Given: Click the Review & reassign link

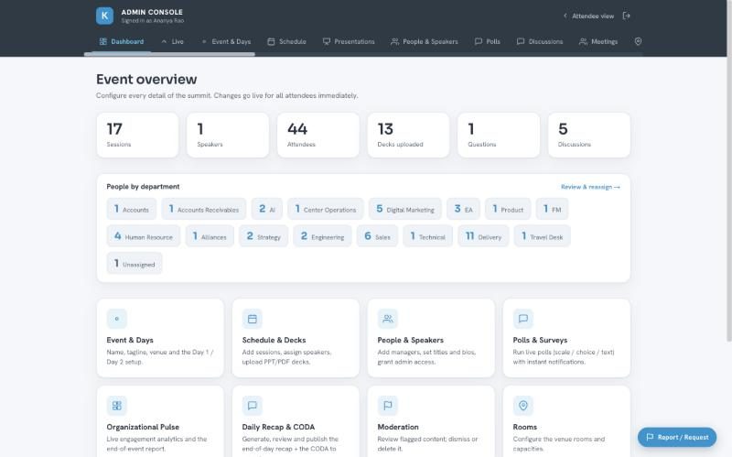Looking at the screenshot, I should (590, 187).
